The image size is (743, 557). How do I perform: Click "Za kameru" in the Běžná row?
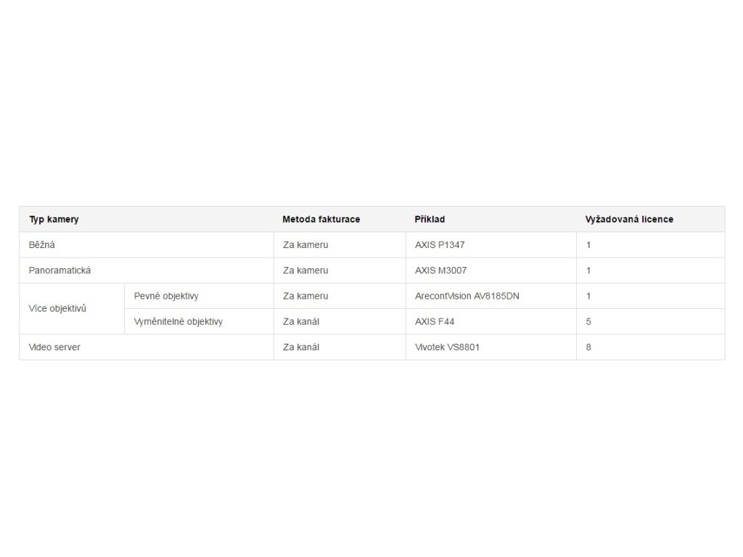tap(305, 245)
